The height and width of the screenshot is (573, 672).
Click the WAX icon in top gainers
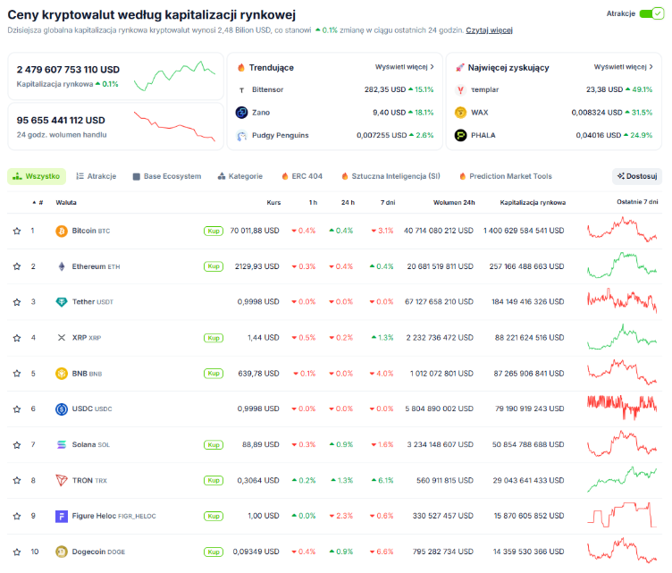tap(460, 113)
